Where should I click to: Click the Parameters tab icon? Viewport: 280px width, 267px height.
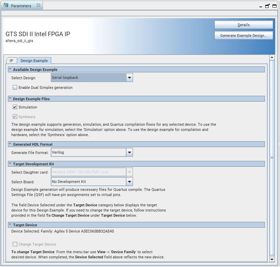pyautogui.click(x=6, y=6)
